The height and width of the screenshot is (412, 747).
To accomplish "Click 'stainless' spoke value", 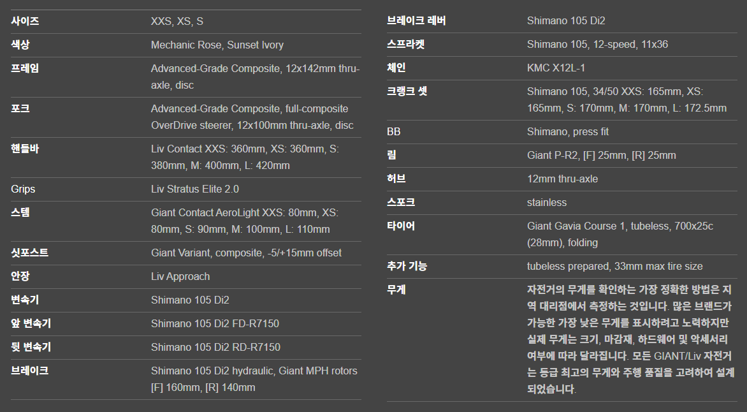I will (547, 203).
